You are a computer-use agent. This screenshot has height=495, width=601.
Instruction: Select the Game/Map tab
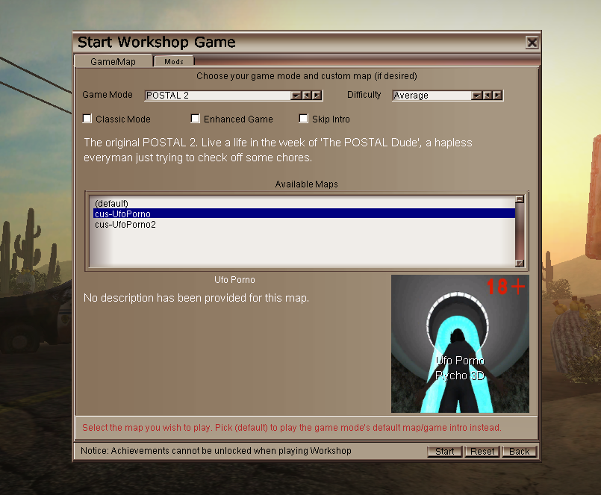113,61
